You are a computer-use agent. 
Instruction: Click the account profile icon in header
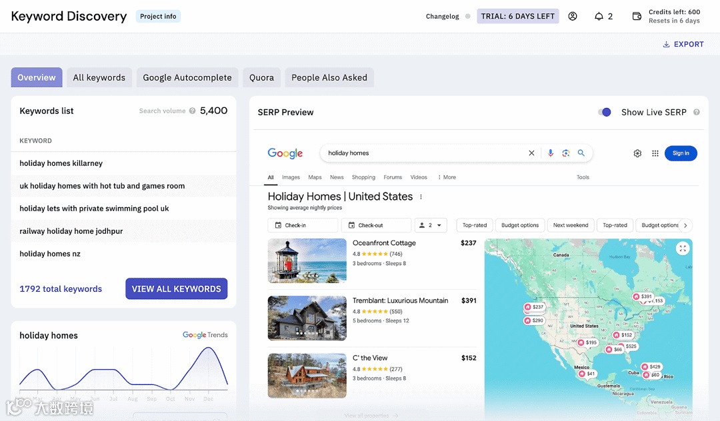573,16
